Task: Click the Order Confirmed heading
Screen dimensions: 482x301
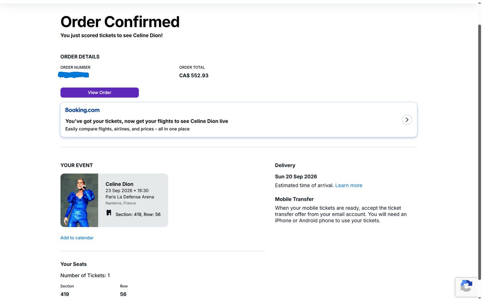Action: pyautogui.click(x=120, y=22)
